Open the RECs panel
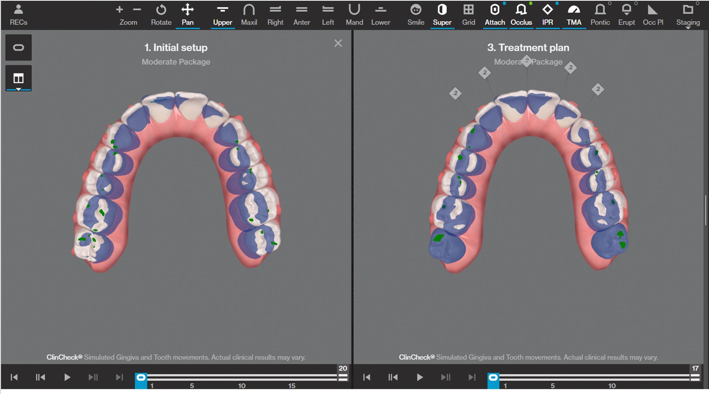709x394 pixels. [x=18, y=15]
